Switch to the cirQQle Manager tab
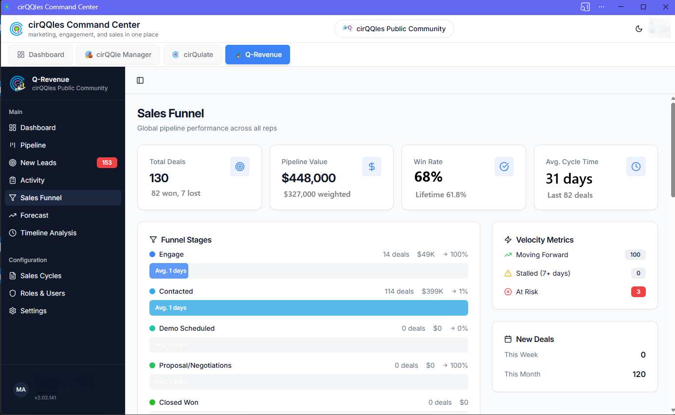 click(118, 55)
